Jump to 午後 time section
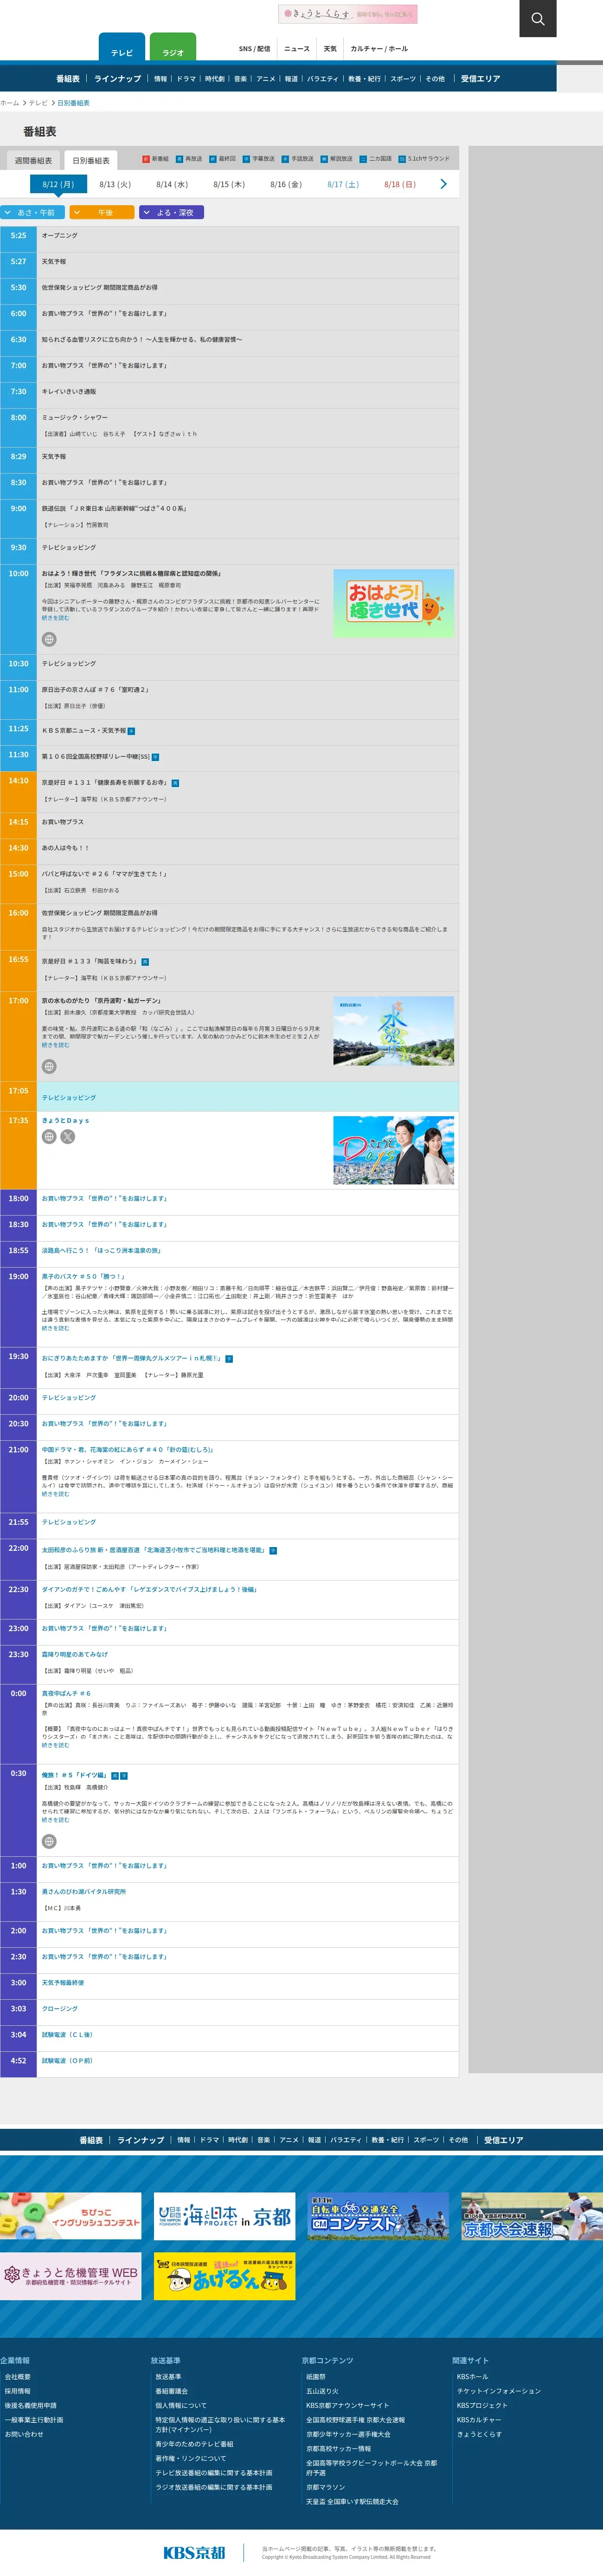603x2576 pixels. (x=102, y=212)
